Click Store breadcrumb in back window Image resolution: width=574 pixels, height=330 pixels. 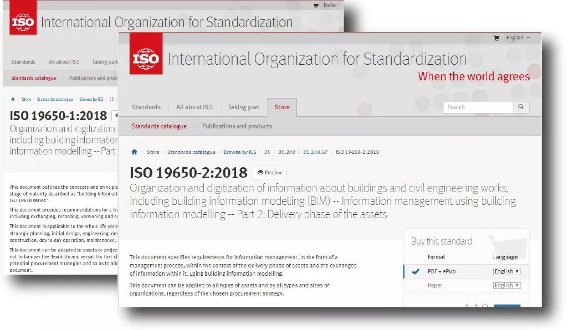[26, 99]
